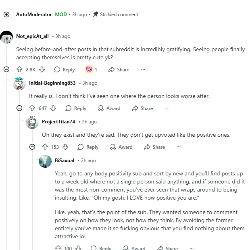Image resolution: width=250 pixels, height=250 pixels.
Task: Downvote Not_epicAt_all's comment
Action: coord(42,69)
